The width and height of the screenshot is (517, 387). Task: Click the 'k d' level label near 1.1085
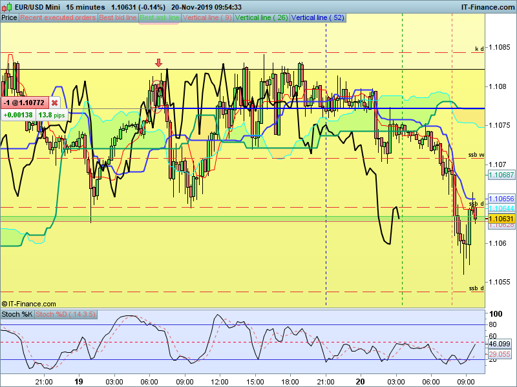(480, 49)
